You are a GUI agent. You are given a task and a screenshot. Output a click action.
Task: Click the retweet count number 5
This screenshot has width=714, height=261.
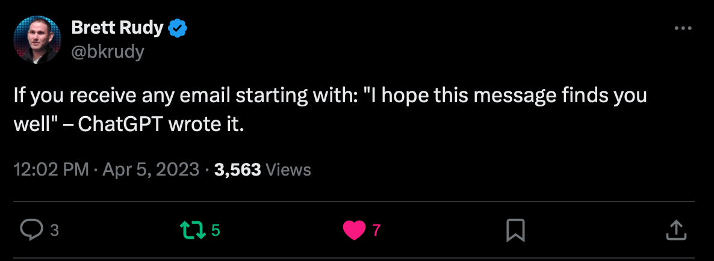click(216, 230)
